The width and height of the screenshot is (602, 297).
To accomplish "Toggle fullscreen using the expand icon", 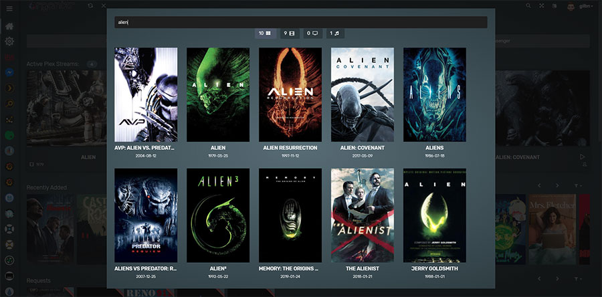I will point(540,6).
